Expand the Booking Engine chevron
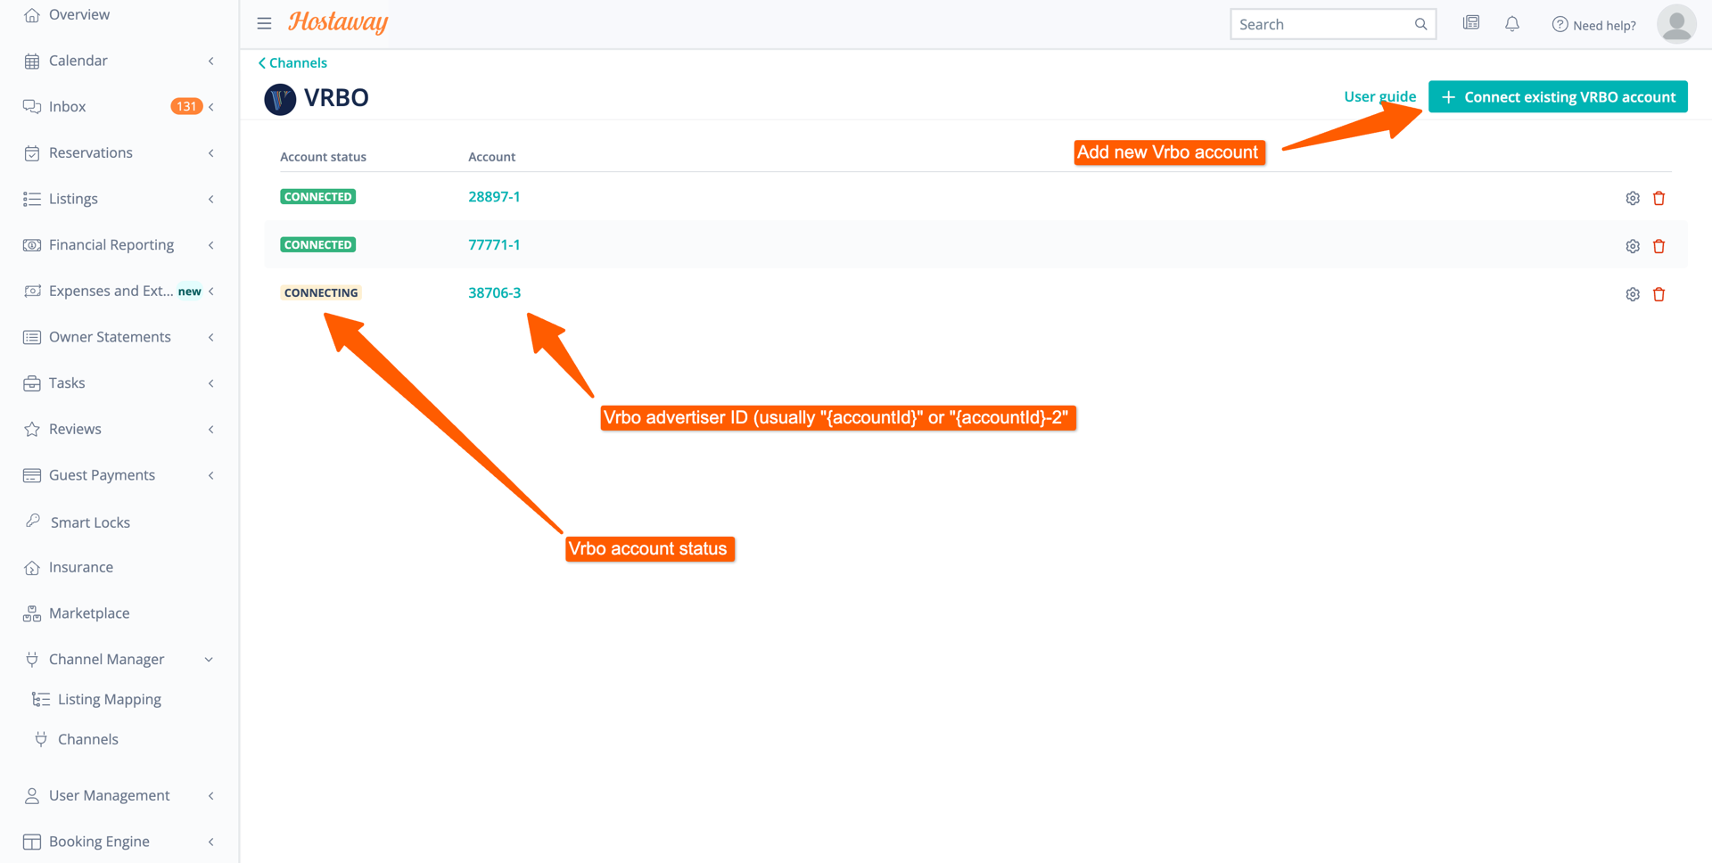Screen dimensions: 1712x863 click(x=211, y=842)
